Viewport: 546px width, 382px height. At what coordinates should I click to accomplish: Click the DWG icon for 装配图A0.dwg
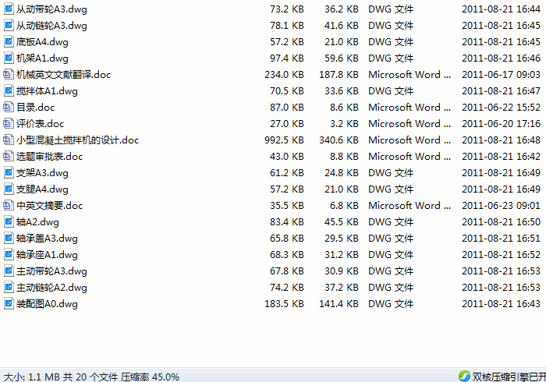tap(9, 303)
